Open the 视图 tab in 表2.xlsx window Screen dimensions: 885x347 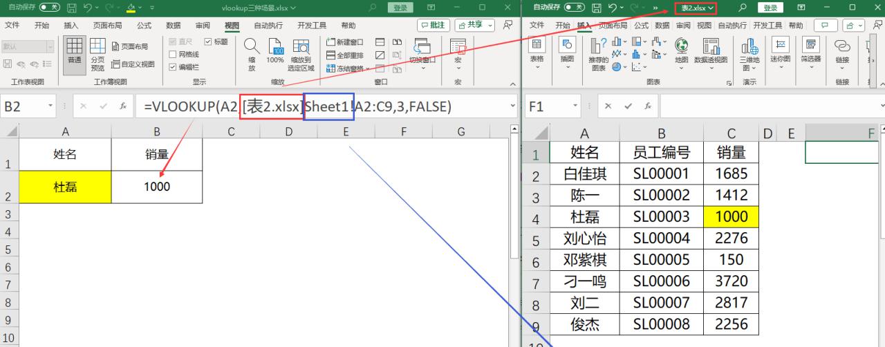pyautogui.click(x=704, y=25)
